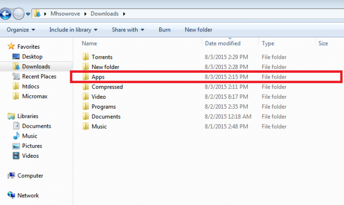Screen dimensions: 344x205
Task: Open the Organize menu
Action: [21, 29]
